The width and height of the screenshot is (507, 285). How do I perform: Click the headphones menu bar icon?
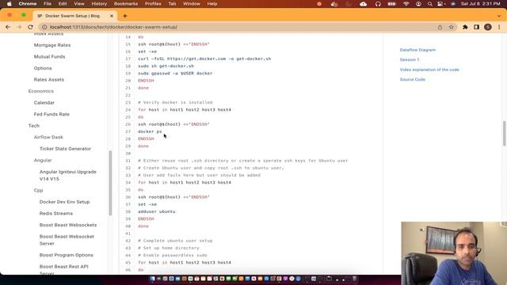click(378, 4)
